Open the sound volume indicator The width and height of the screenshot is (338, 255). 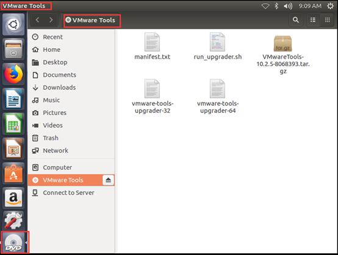click(288, 6)
